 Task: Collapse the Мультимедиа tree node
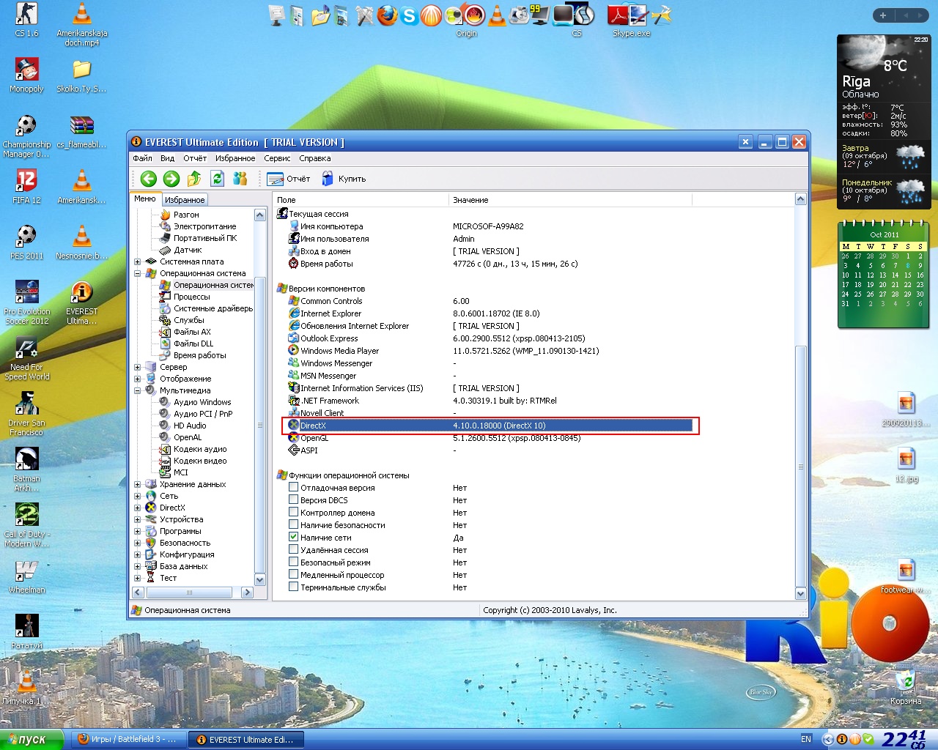point(137,390)
